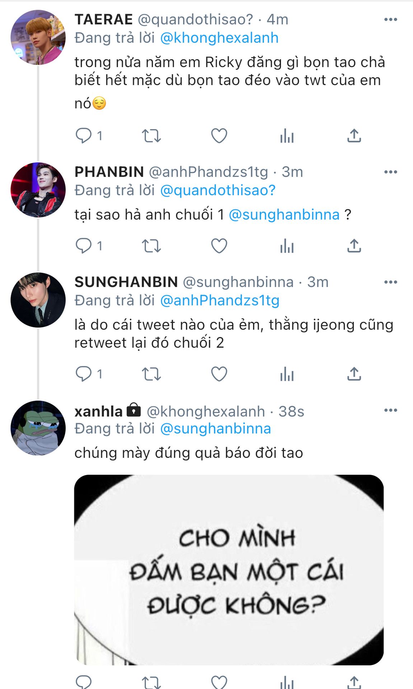Like SUNGHANBIN's tweet mentioning ijeong

219,374
